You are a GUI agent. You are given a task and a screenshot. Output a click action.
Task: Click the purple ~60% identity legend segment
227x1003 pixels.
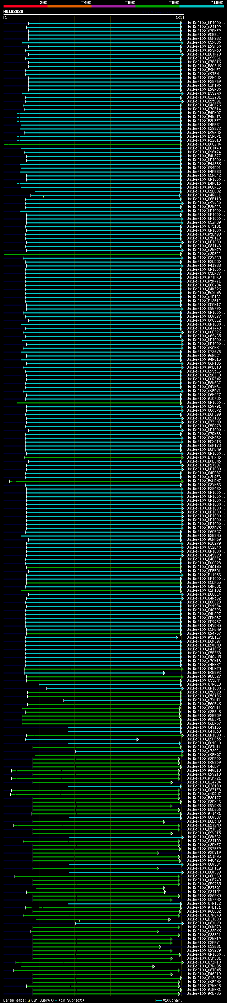[x=113, y=6]
